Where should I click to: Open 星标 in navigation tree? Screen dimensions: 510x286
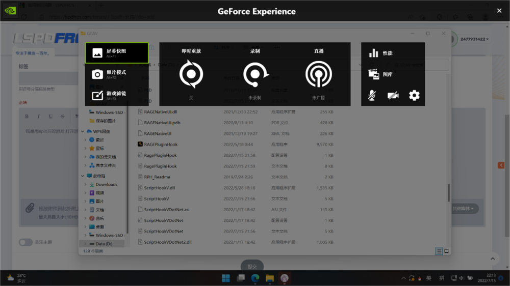96,149
